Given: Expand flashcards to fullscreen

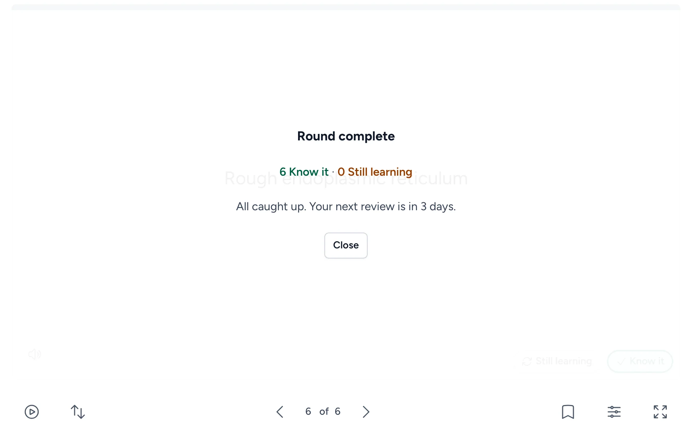Looking at the screenshot, I should pyautogui.click(x=660, y=411).
